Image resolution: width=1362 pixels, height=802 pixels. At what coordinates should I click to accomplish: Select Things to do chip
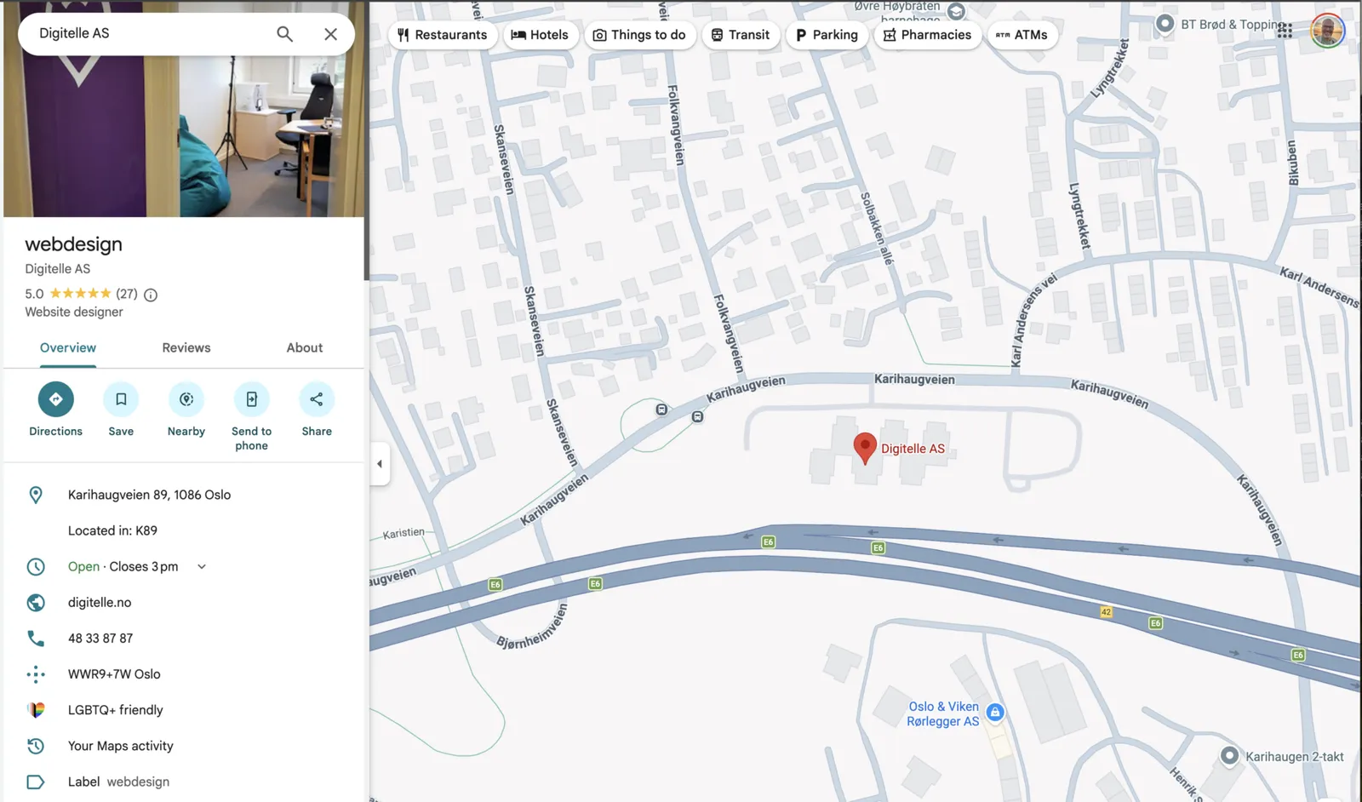[639, 35]
